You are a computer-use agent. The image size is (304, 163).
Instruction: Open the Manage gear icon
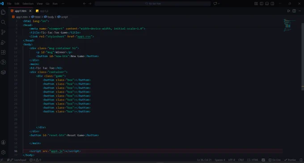coord(3,152)
